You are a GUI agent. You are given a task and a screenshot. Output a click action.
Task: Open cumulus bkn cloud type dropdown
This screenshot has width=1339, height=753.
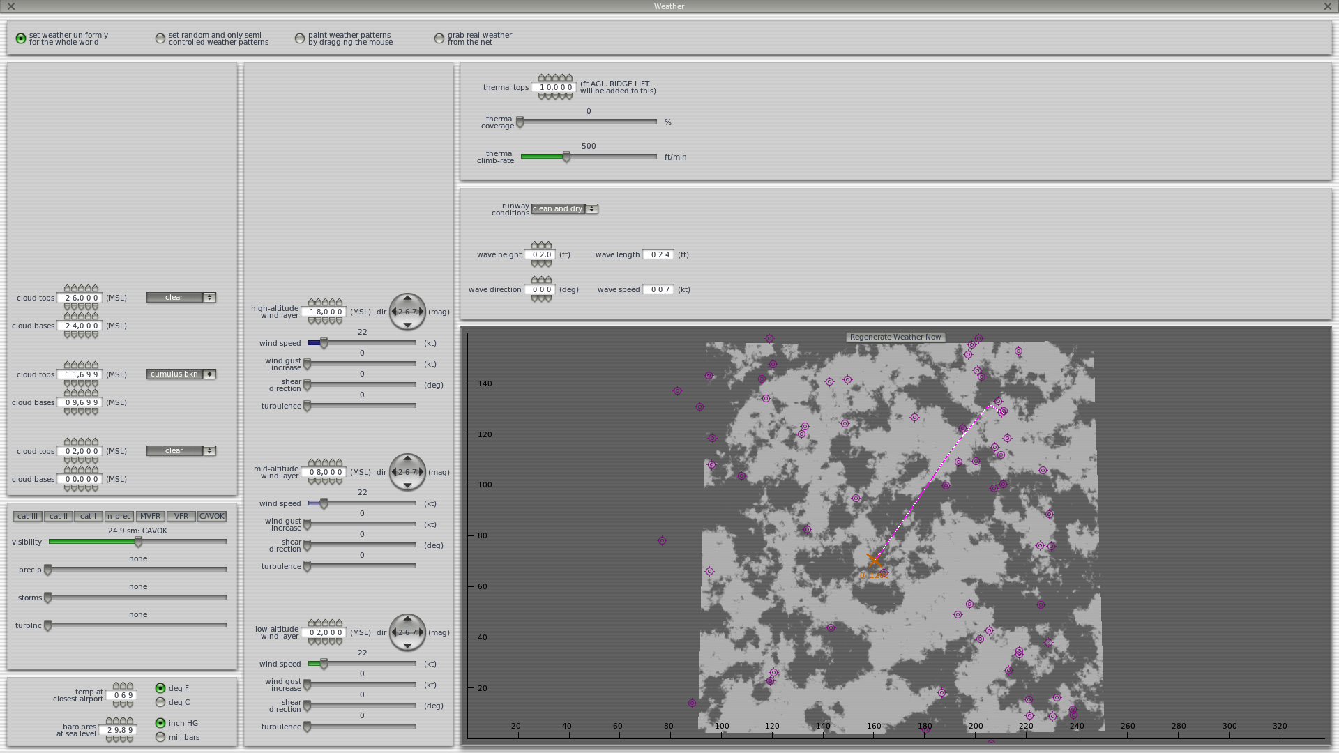tap(181, 374)
